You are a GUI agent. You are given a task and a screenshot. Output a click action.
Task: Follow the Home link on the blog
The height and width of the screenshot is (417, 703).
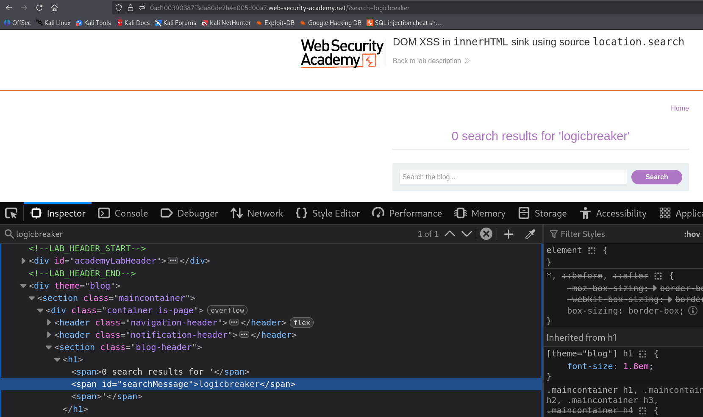coord(680,108)
